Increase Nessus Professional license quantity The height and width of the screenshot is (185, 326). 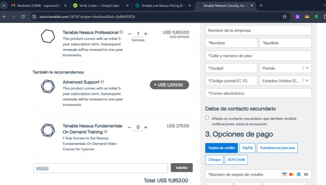pos(146,34)
